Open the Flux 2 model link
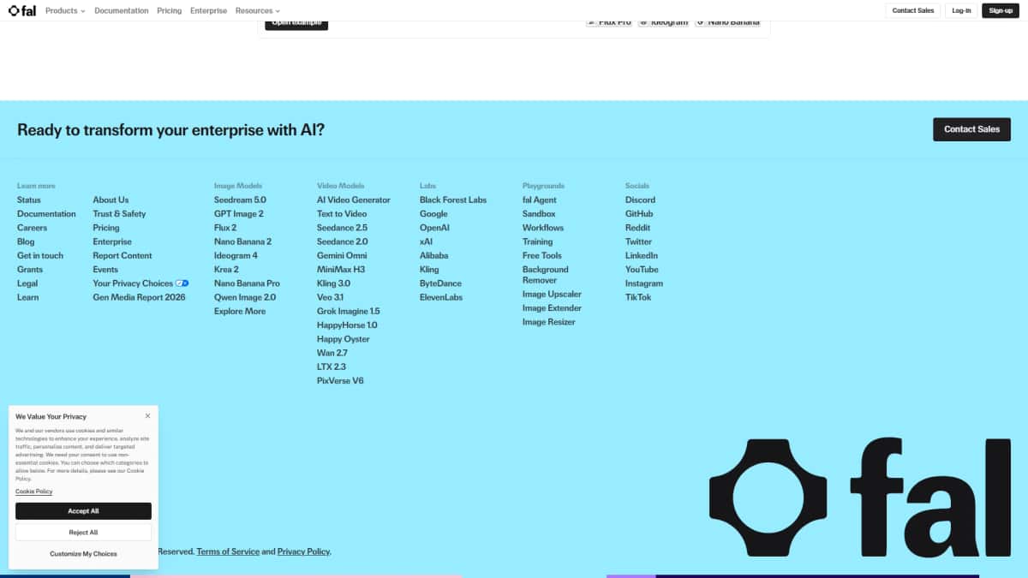Screen dimensions: 1028x578 click(225, 228)
